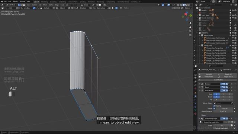Toggle Ignore Sharpness checkbox
238x134 pixels.
(214, 128)
